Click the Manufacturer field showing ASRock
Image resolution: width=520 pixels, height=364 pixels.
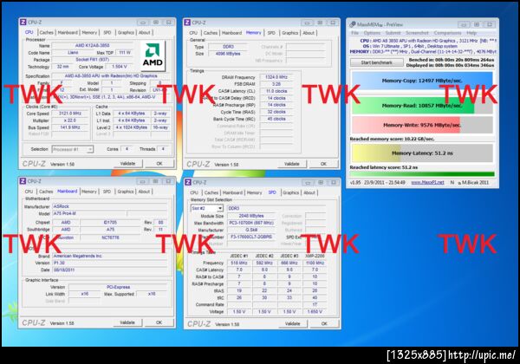[110, 206]
